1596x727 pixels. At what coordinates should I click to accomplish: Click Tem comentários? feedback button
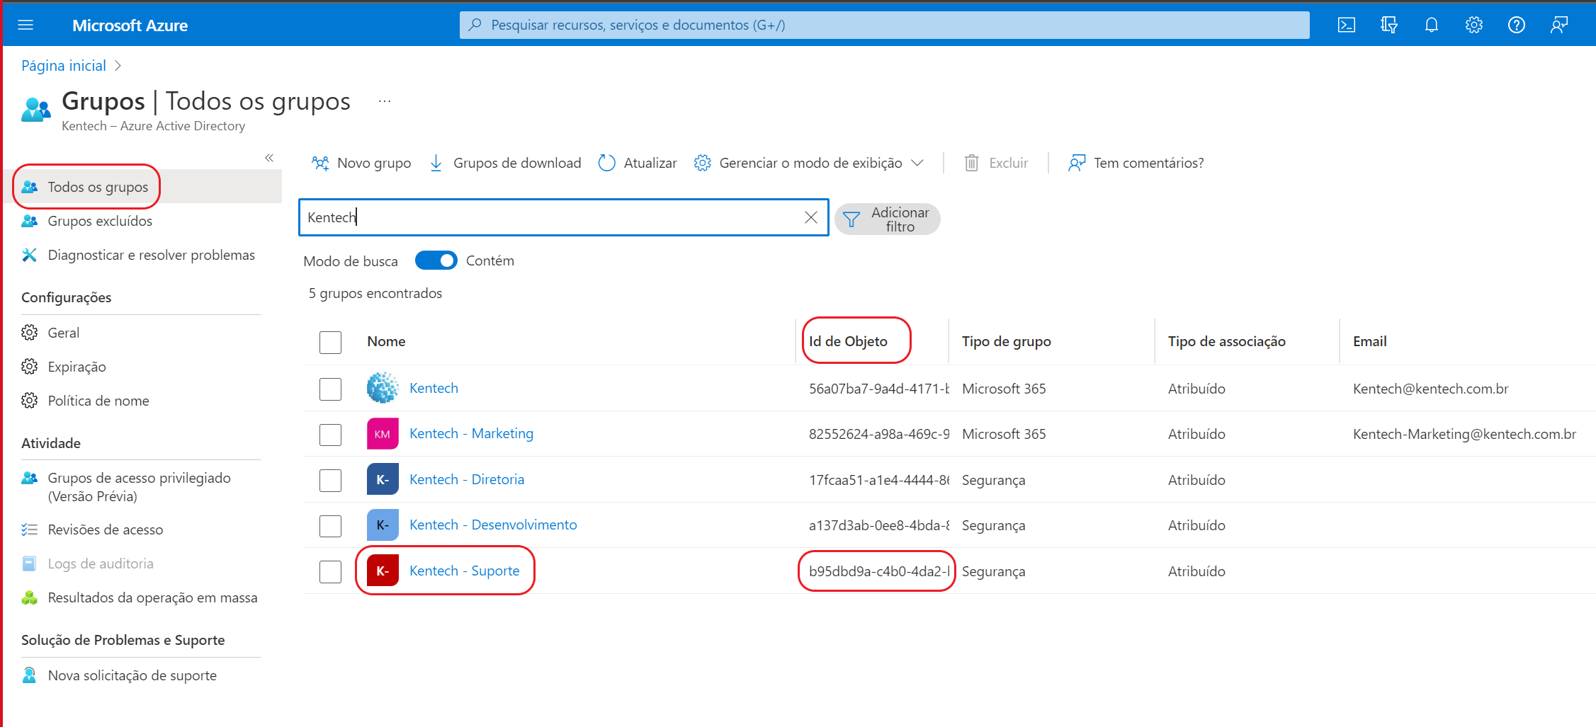pyautogui.click(x=1136, y=164)
